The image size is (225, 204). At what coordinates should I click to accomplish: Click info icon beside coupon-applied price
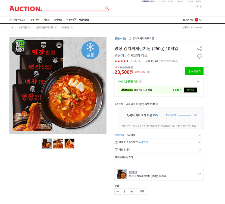[148, 72]
